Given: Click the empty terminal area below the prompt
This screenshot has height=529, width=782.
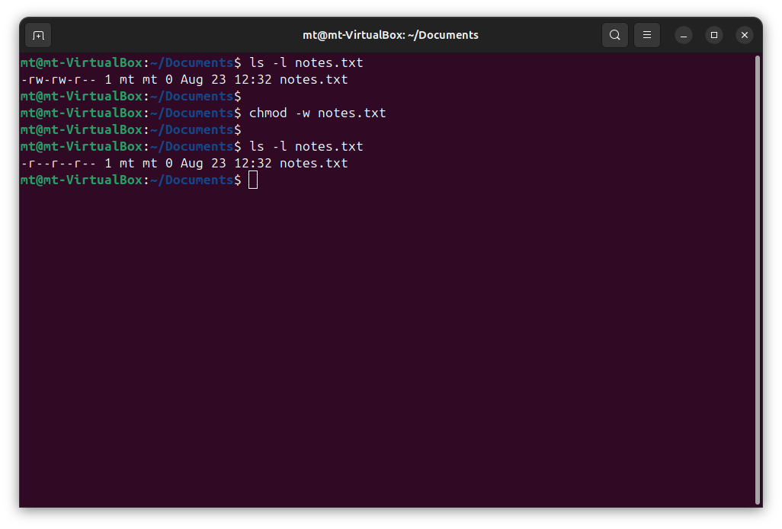Looking at the screenshot, I should click(x=381, y=343).
